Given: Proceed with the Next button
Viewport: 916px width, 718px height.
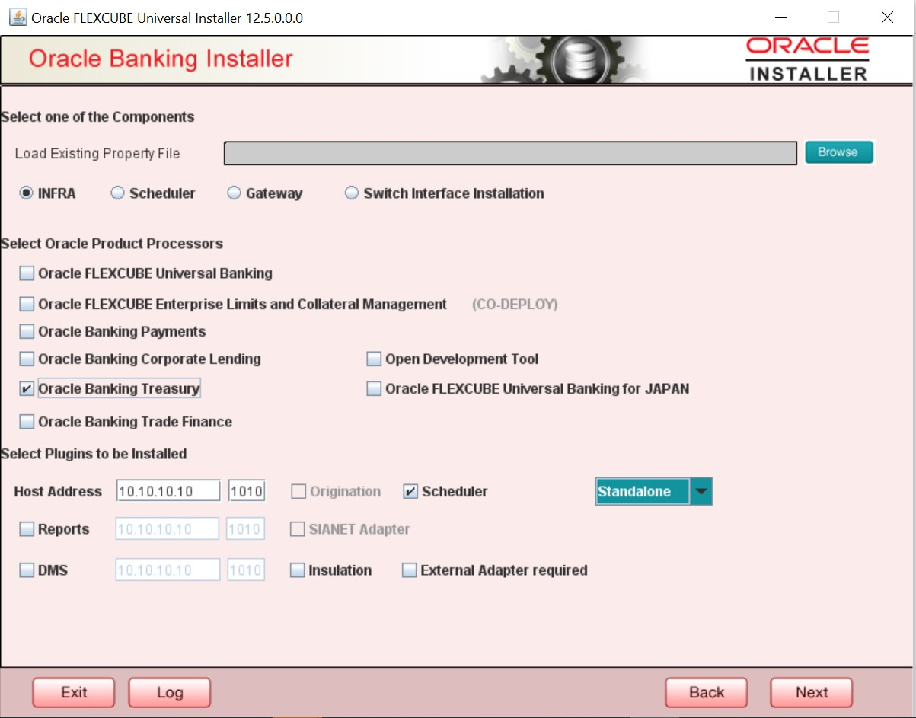Looking at the screenshot, I should [812, 692].
